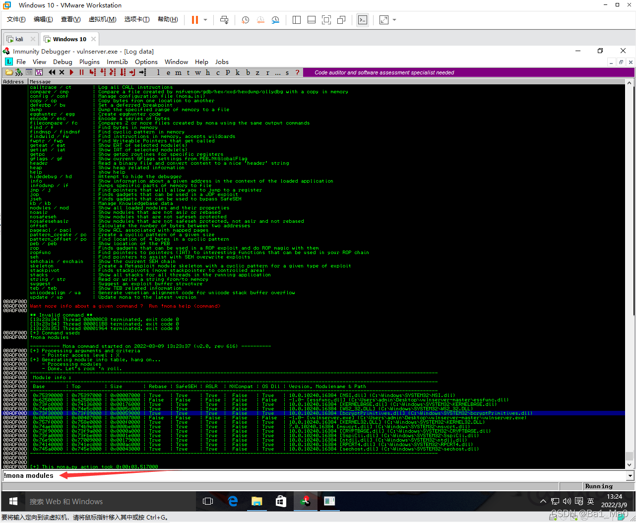This screenshot has height=523, width=636.
Task: Open help with the red question mark
Action: tap(297, 72)
